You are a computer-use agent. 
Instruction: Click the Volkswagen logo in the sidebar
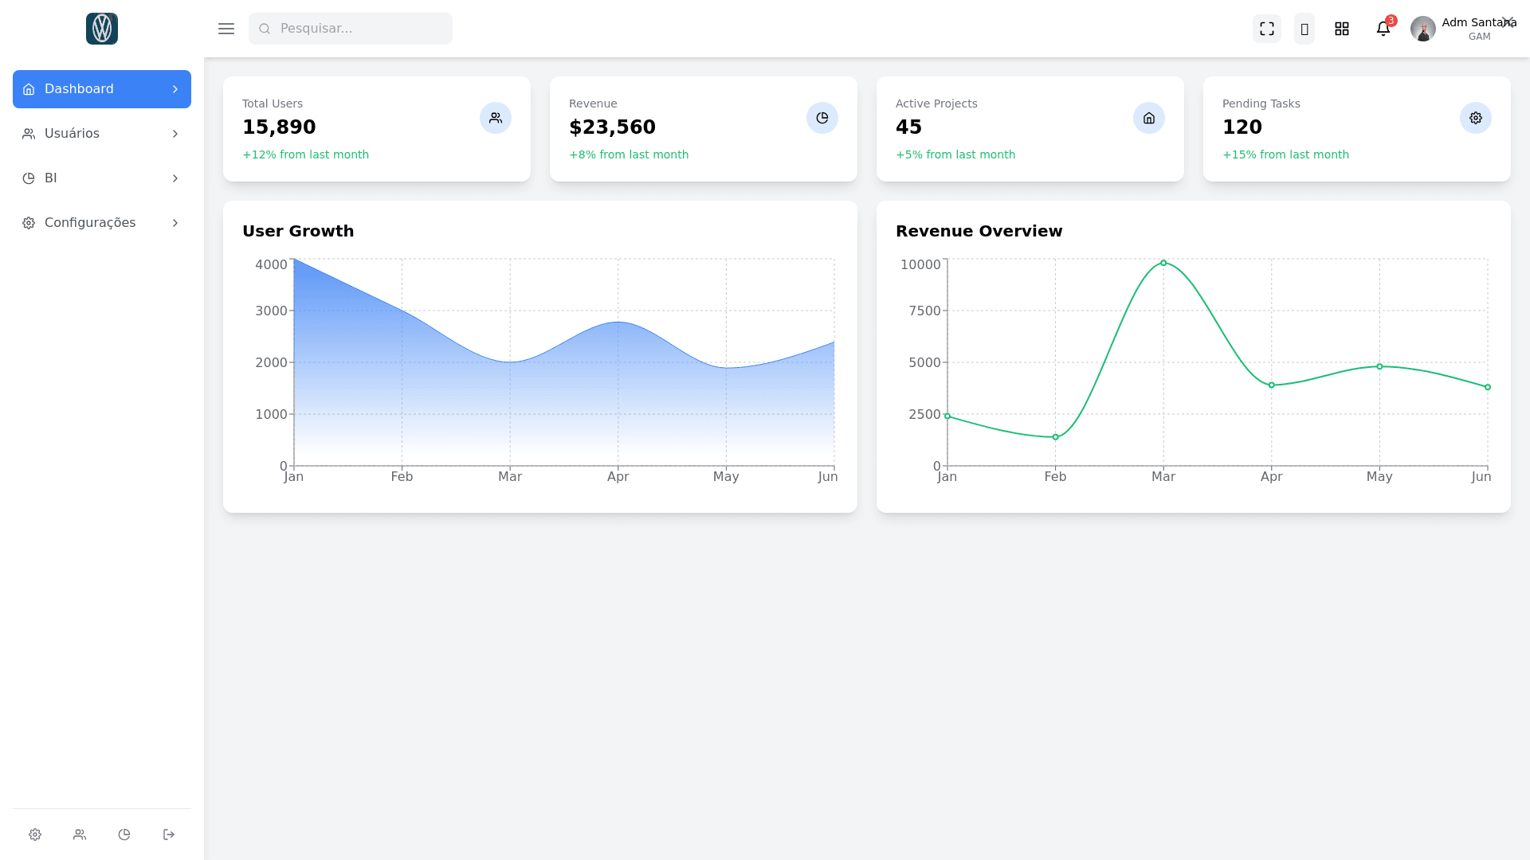click(x=102, y=29)
